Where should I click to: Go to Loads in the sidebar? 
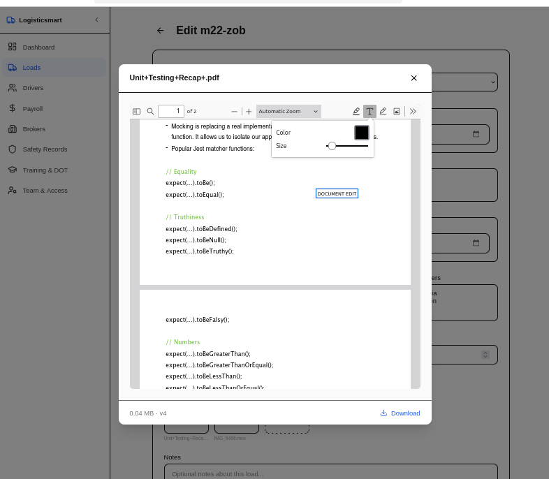[54, 68]
